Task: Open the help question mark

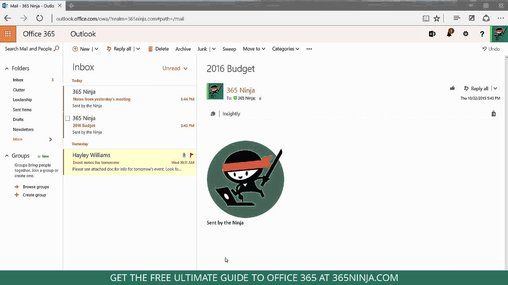Action: tap(482, 34)
